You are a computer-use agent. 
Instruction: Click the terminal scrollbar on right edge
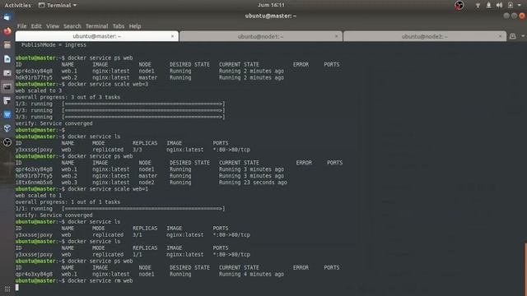[525, 269]
